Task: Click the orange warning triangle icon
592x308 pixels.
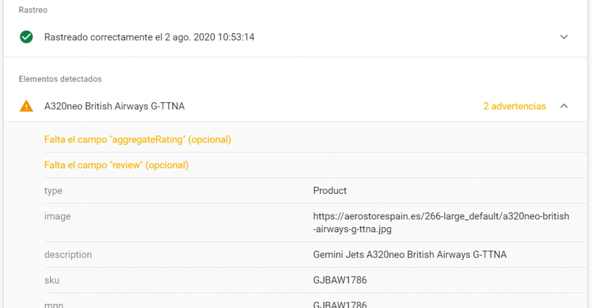Action: [x=26, y=106]
